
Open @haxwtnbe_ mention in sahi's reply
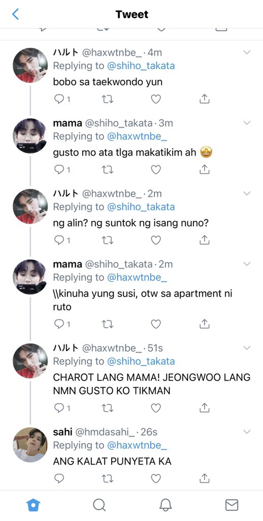pyautogui.click(x=137, y=445)
